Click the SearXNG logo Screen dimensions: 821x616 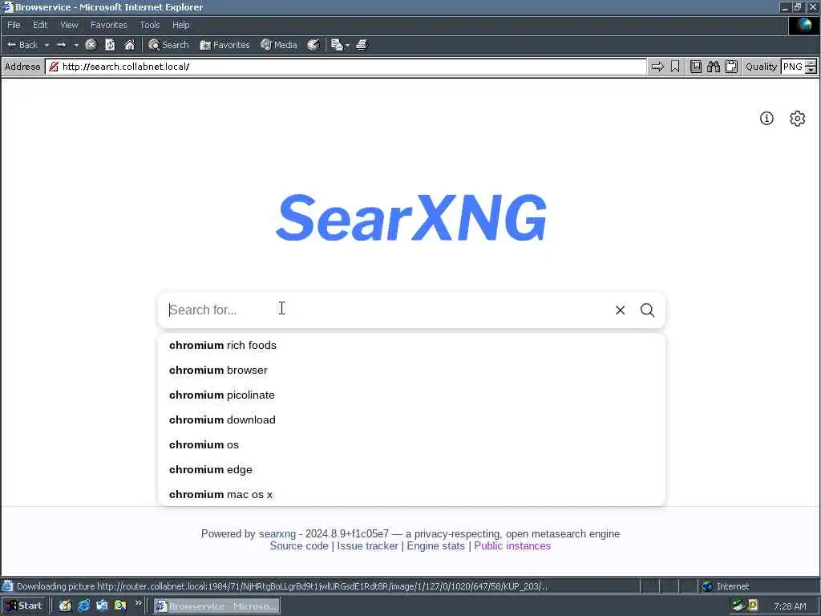coord(411,218)
